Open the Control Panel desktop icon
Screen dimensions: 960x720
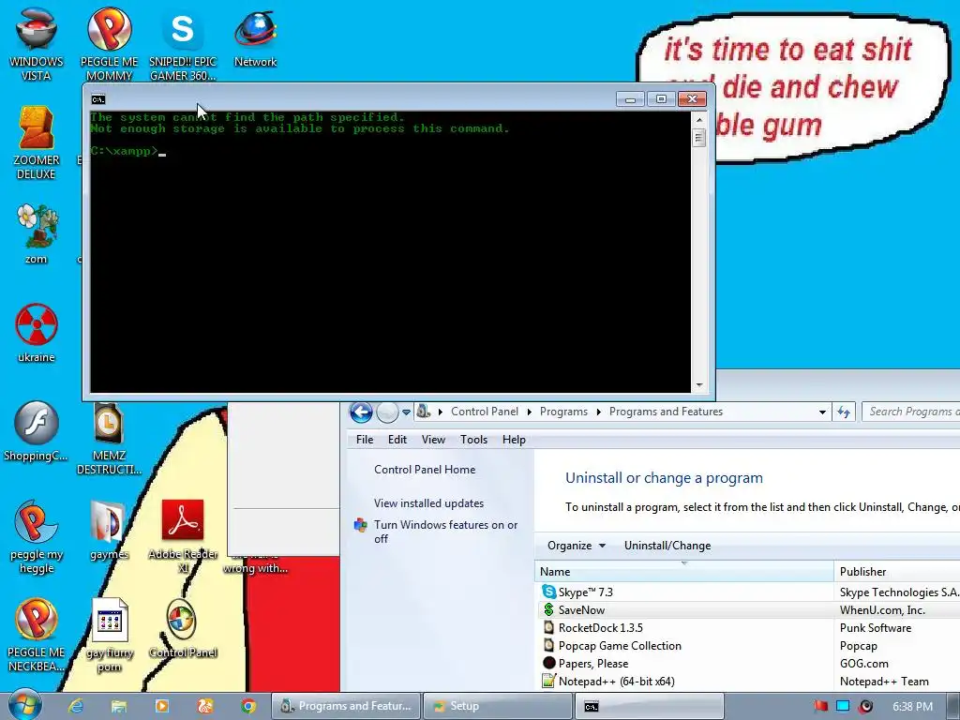pyautogui.click(x=183, y=628)
